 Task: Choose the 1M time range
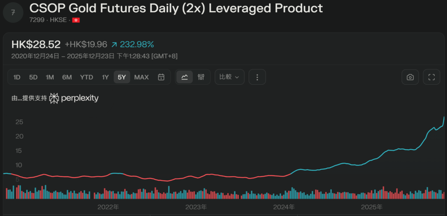click(50, 77)
